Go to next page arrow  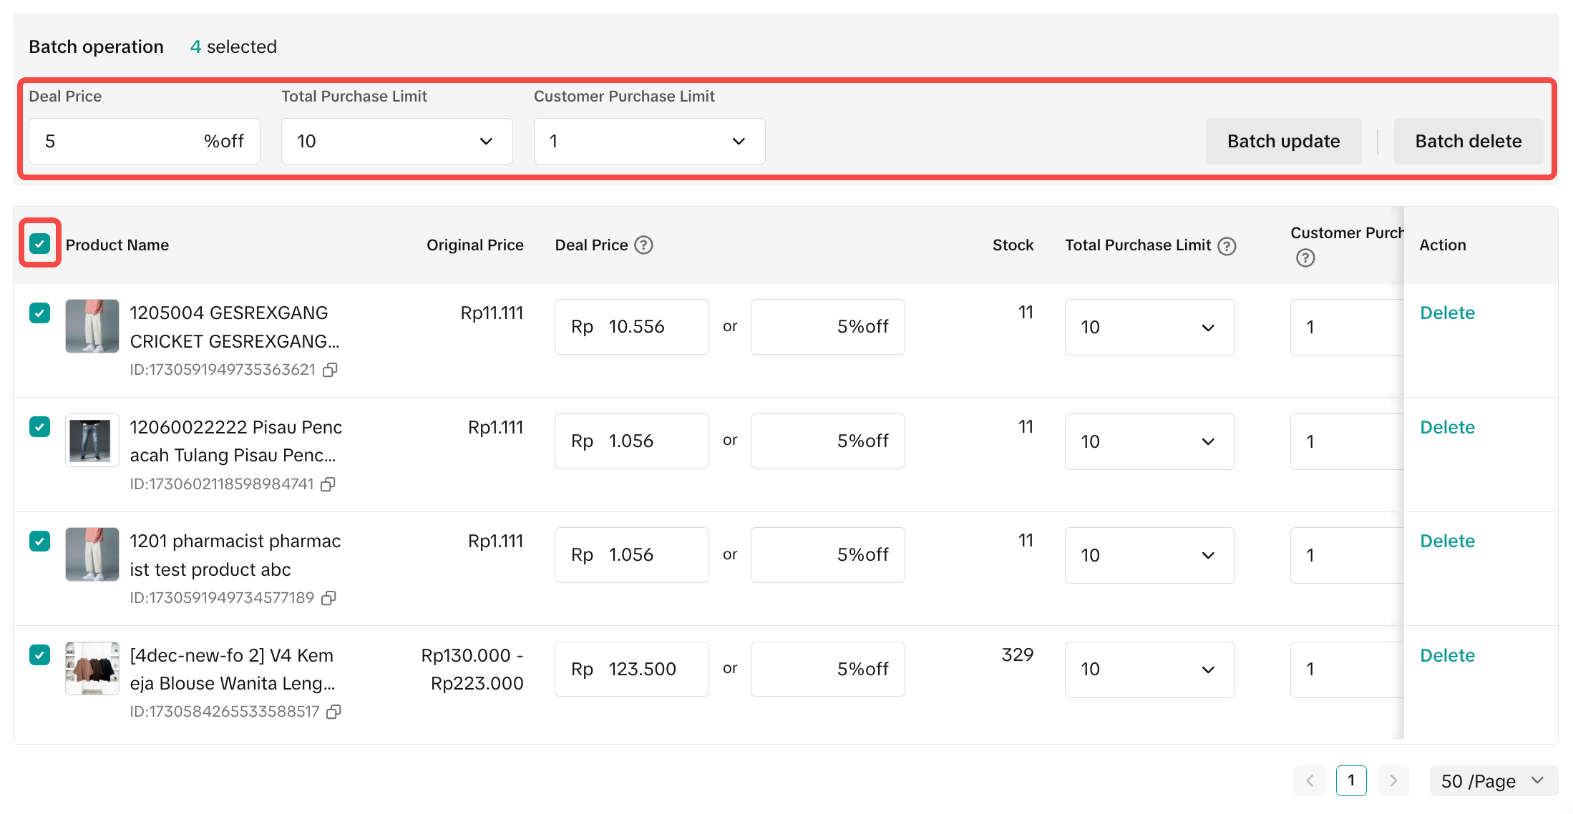[x=1393, y=780]
